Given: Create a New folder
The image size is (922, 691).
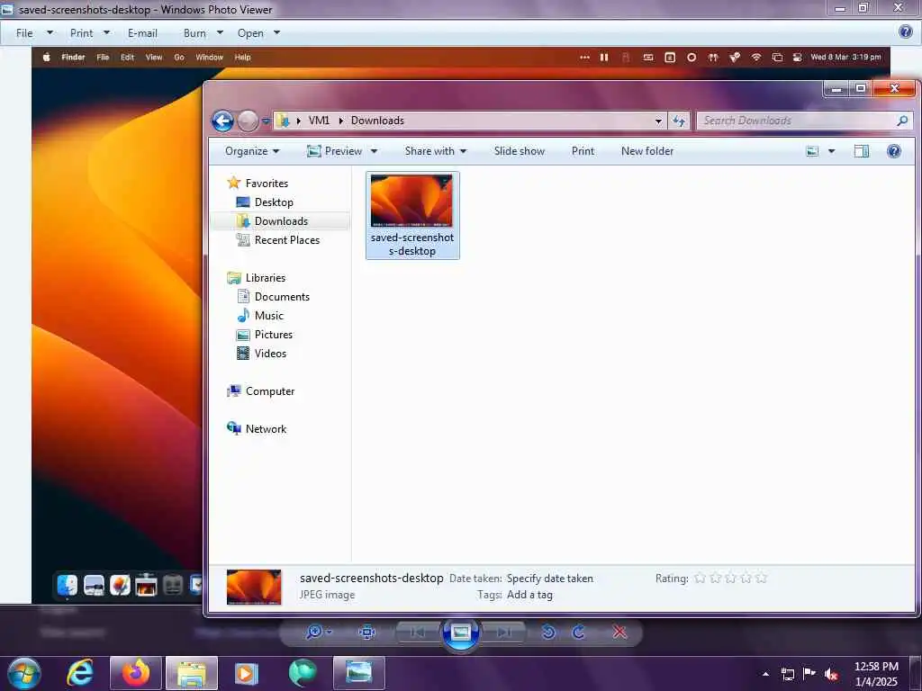Looking at the screenshot, I should 646,151.
